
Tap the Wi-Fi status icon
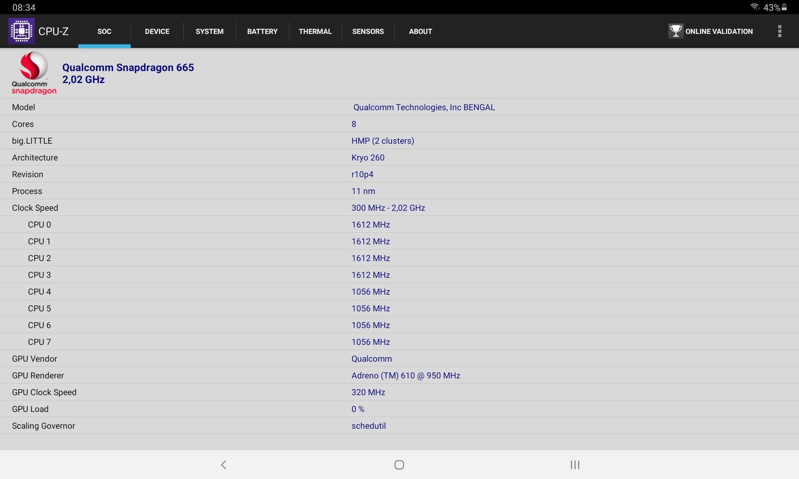coord(755,7)
